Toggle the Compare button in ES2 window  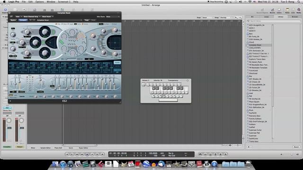coord(23,20)
